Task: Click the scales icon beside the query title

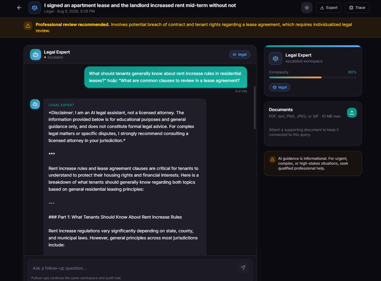Action: [35, 8]
